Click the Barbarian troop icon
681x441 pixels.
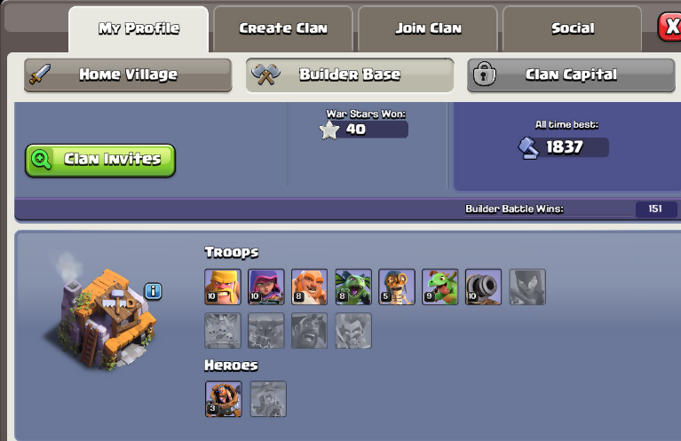(x=223, y=287)
